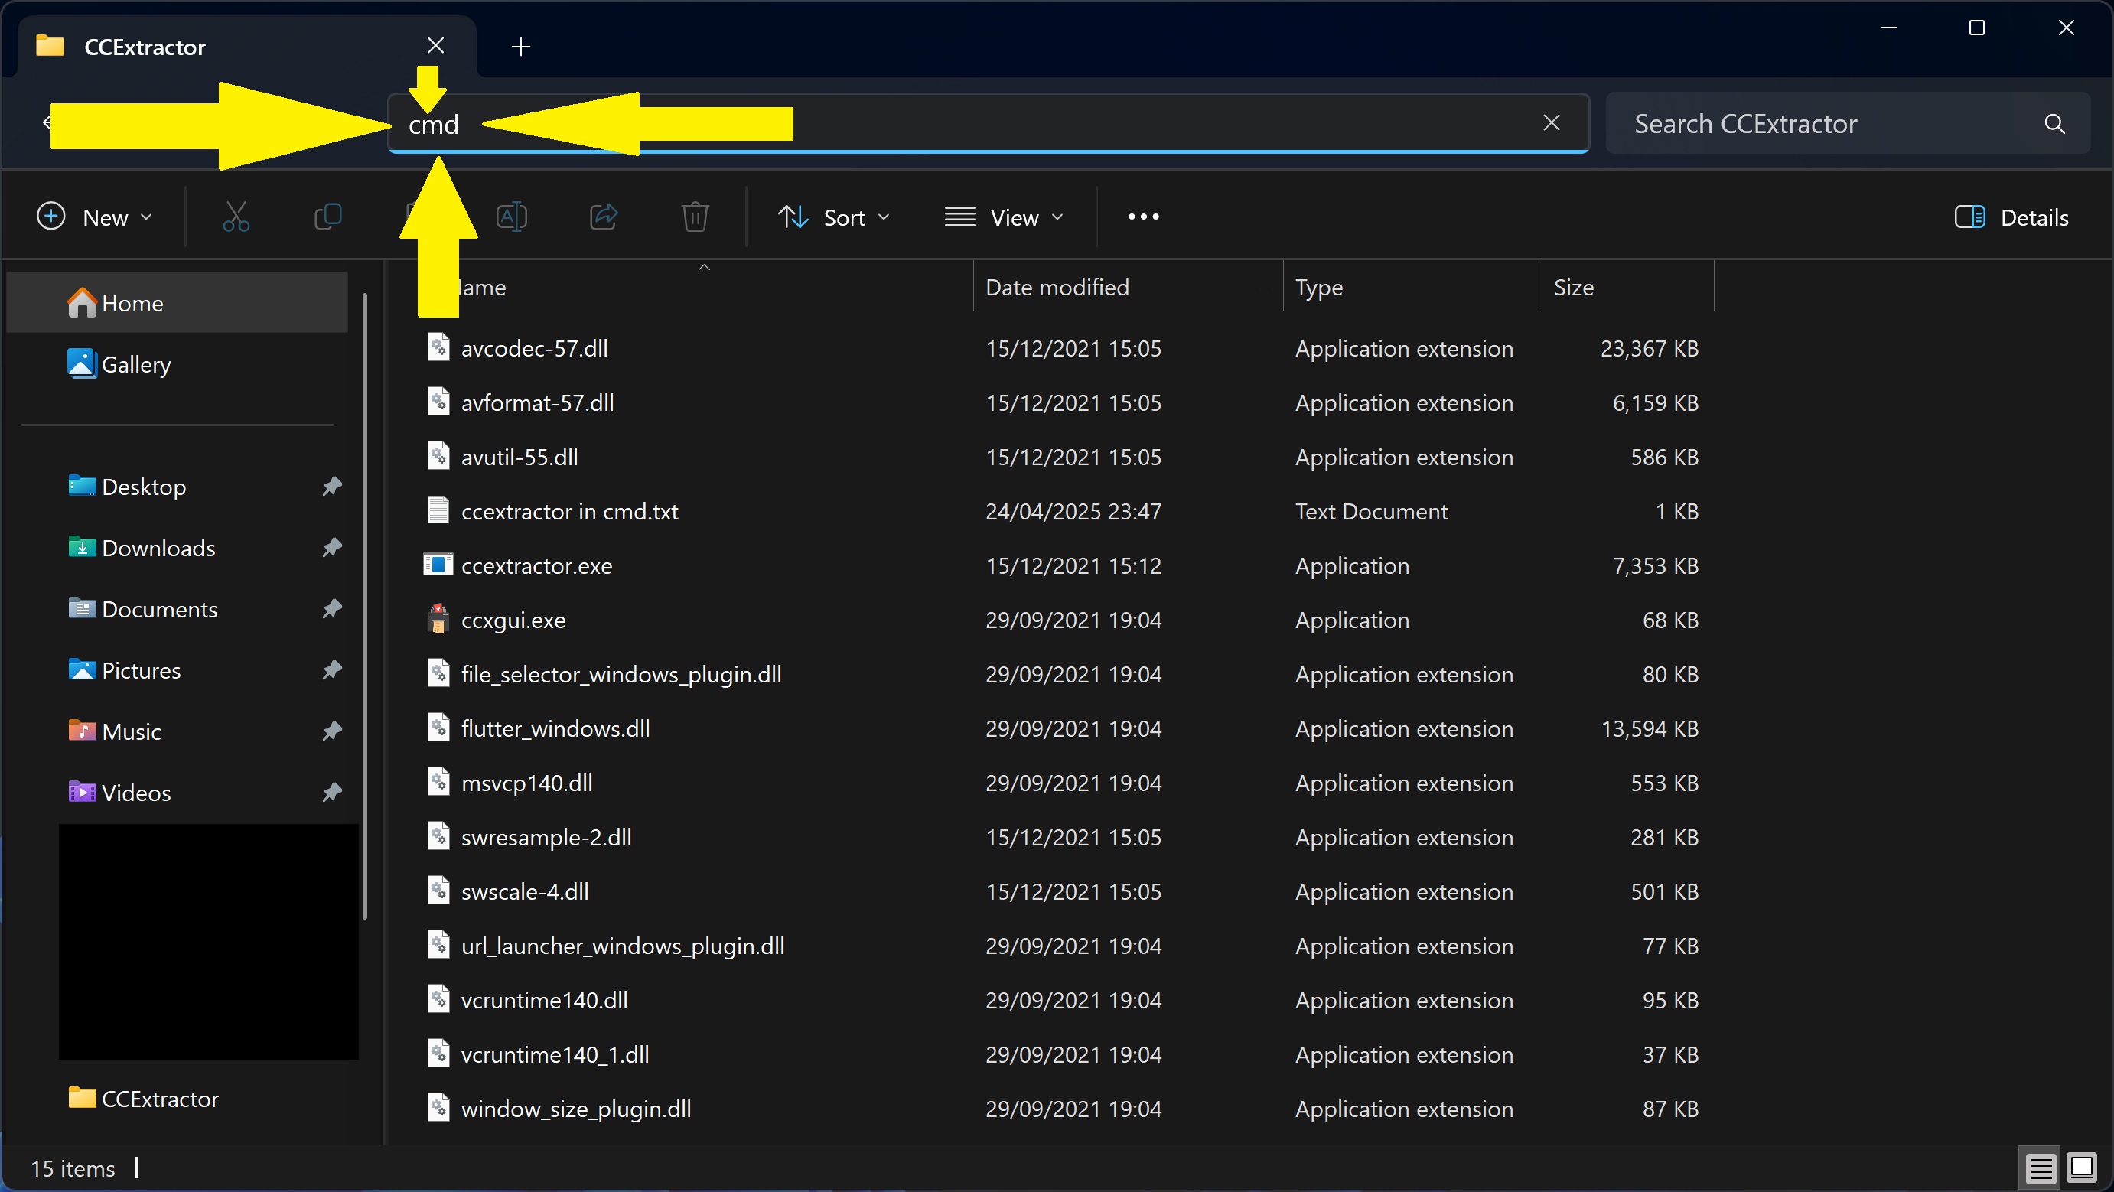The width and height of the screenshot is (2114, 1192).
Task: Select the ccextractor.exe file
Action: coord(536,566)
